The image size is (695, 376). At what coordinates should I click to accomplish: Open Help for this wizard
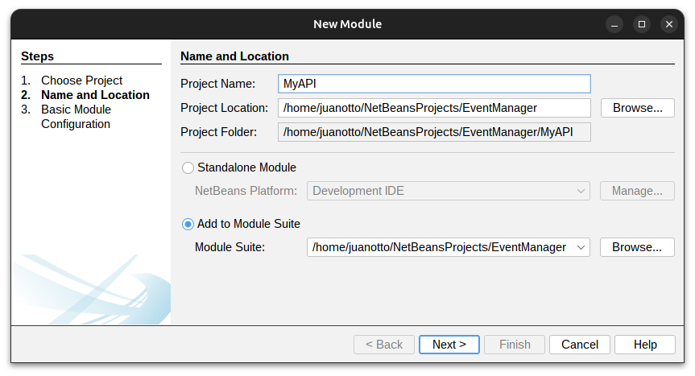click(645, 345)
